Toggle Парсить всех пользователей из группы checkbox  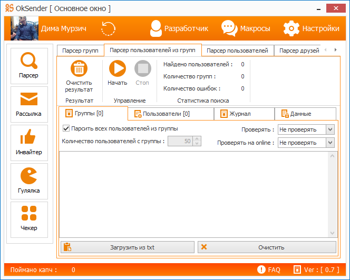click(66, 128)
